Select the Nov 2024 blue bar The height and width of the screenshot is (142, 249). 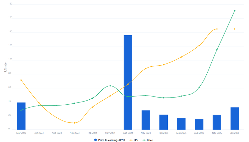(x=146, y=120)
